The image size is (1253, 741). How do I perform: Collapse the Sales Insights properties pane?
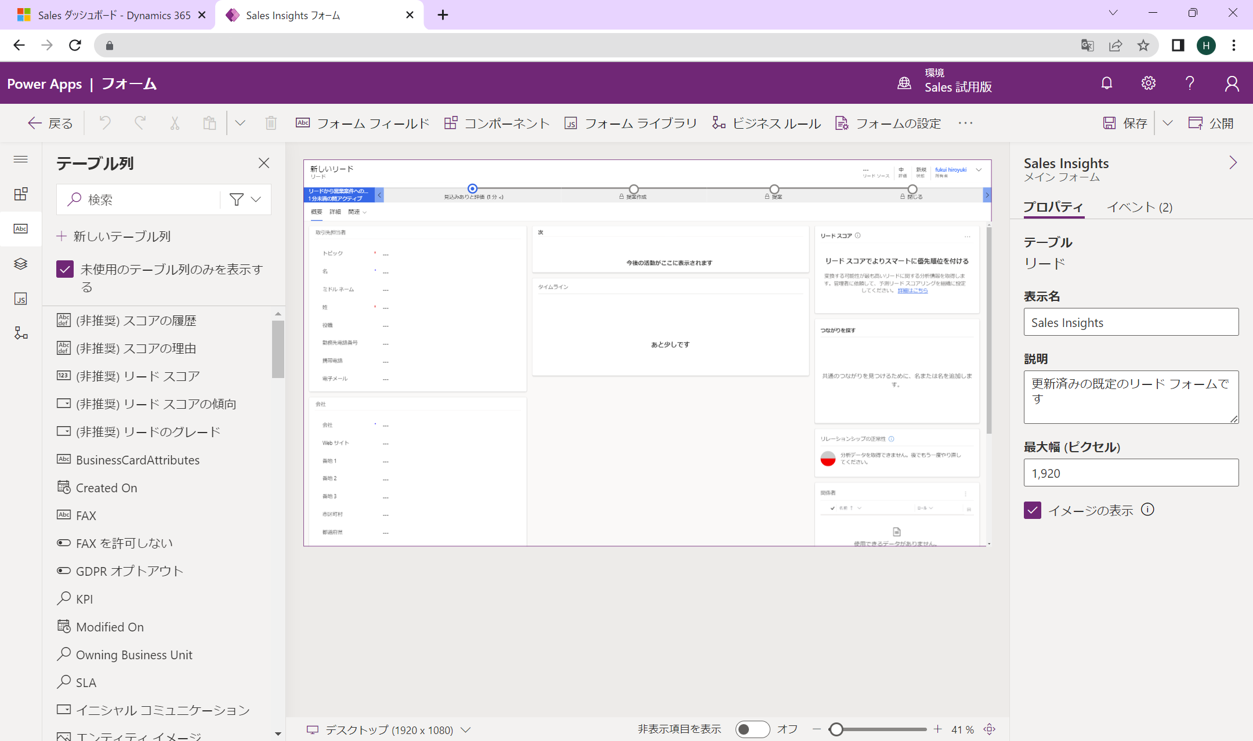point(1233,163)
